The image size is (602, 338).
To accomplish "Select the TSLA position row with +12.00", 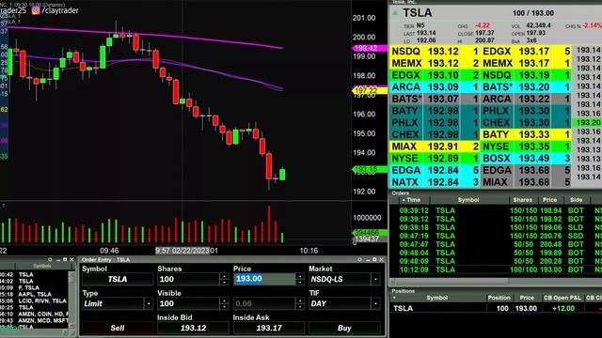I will [x=496, y=309].
